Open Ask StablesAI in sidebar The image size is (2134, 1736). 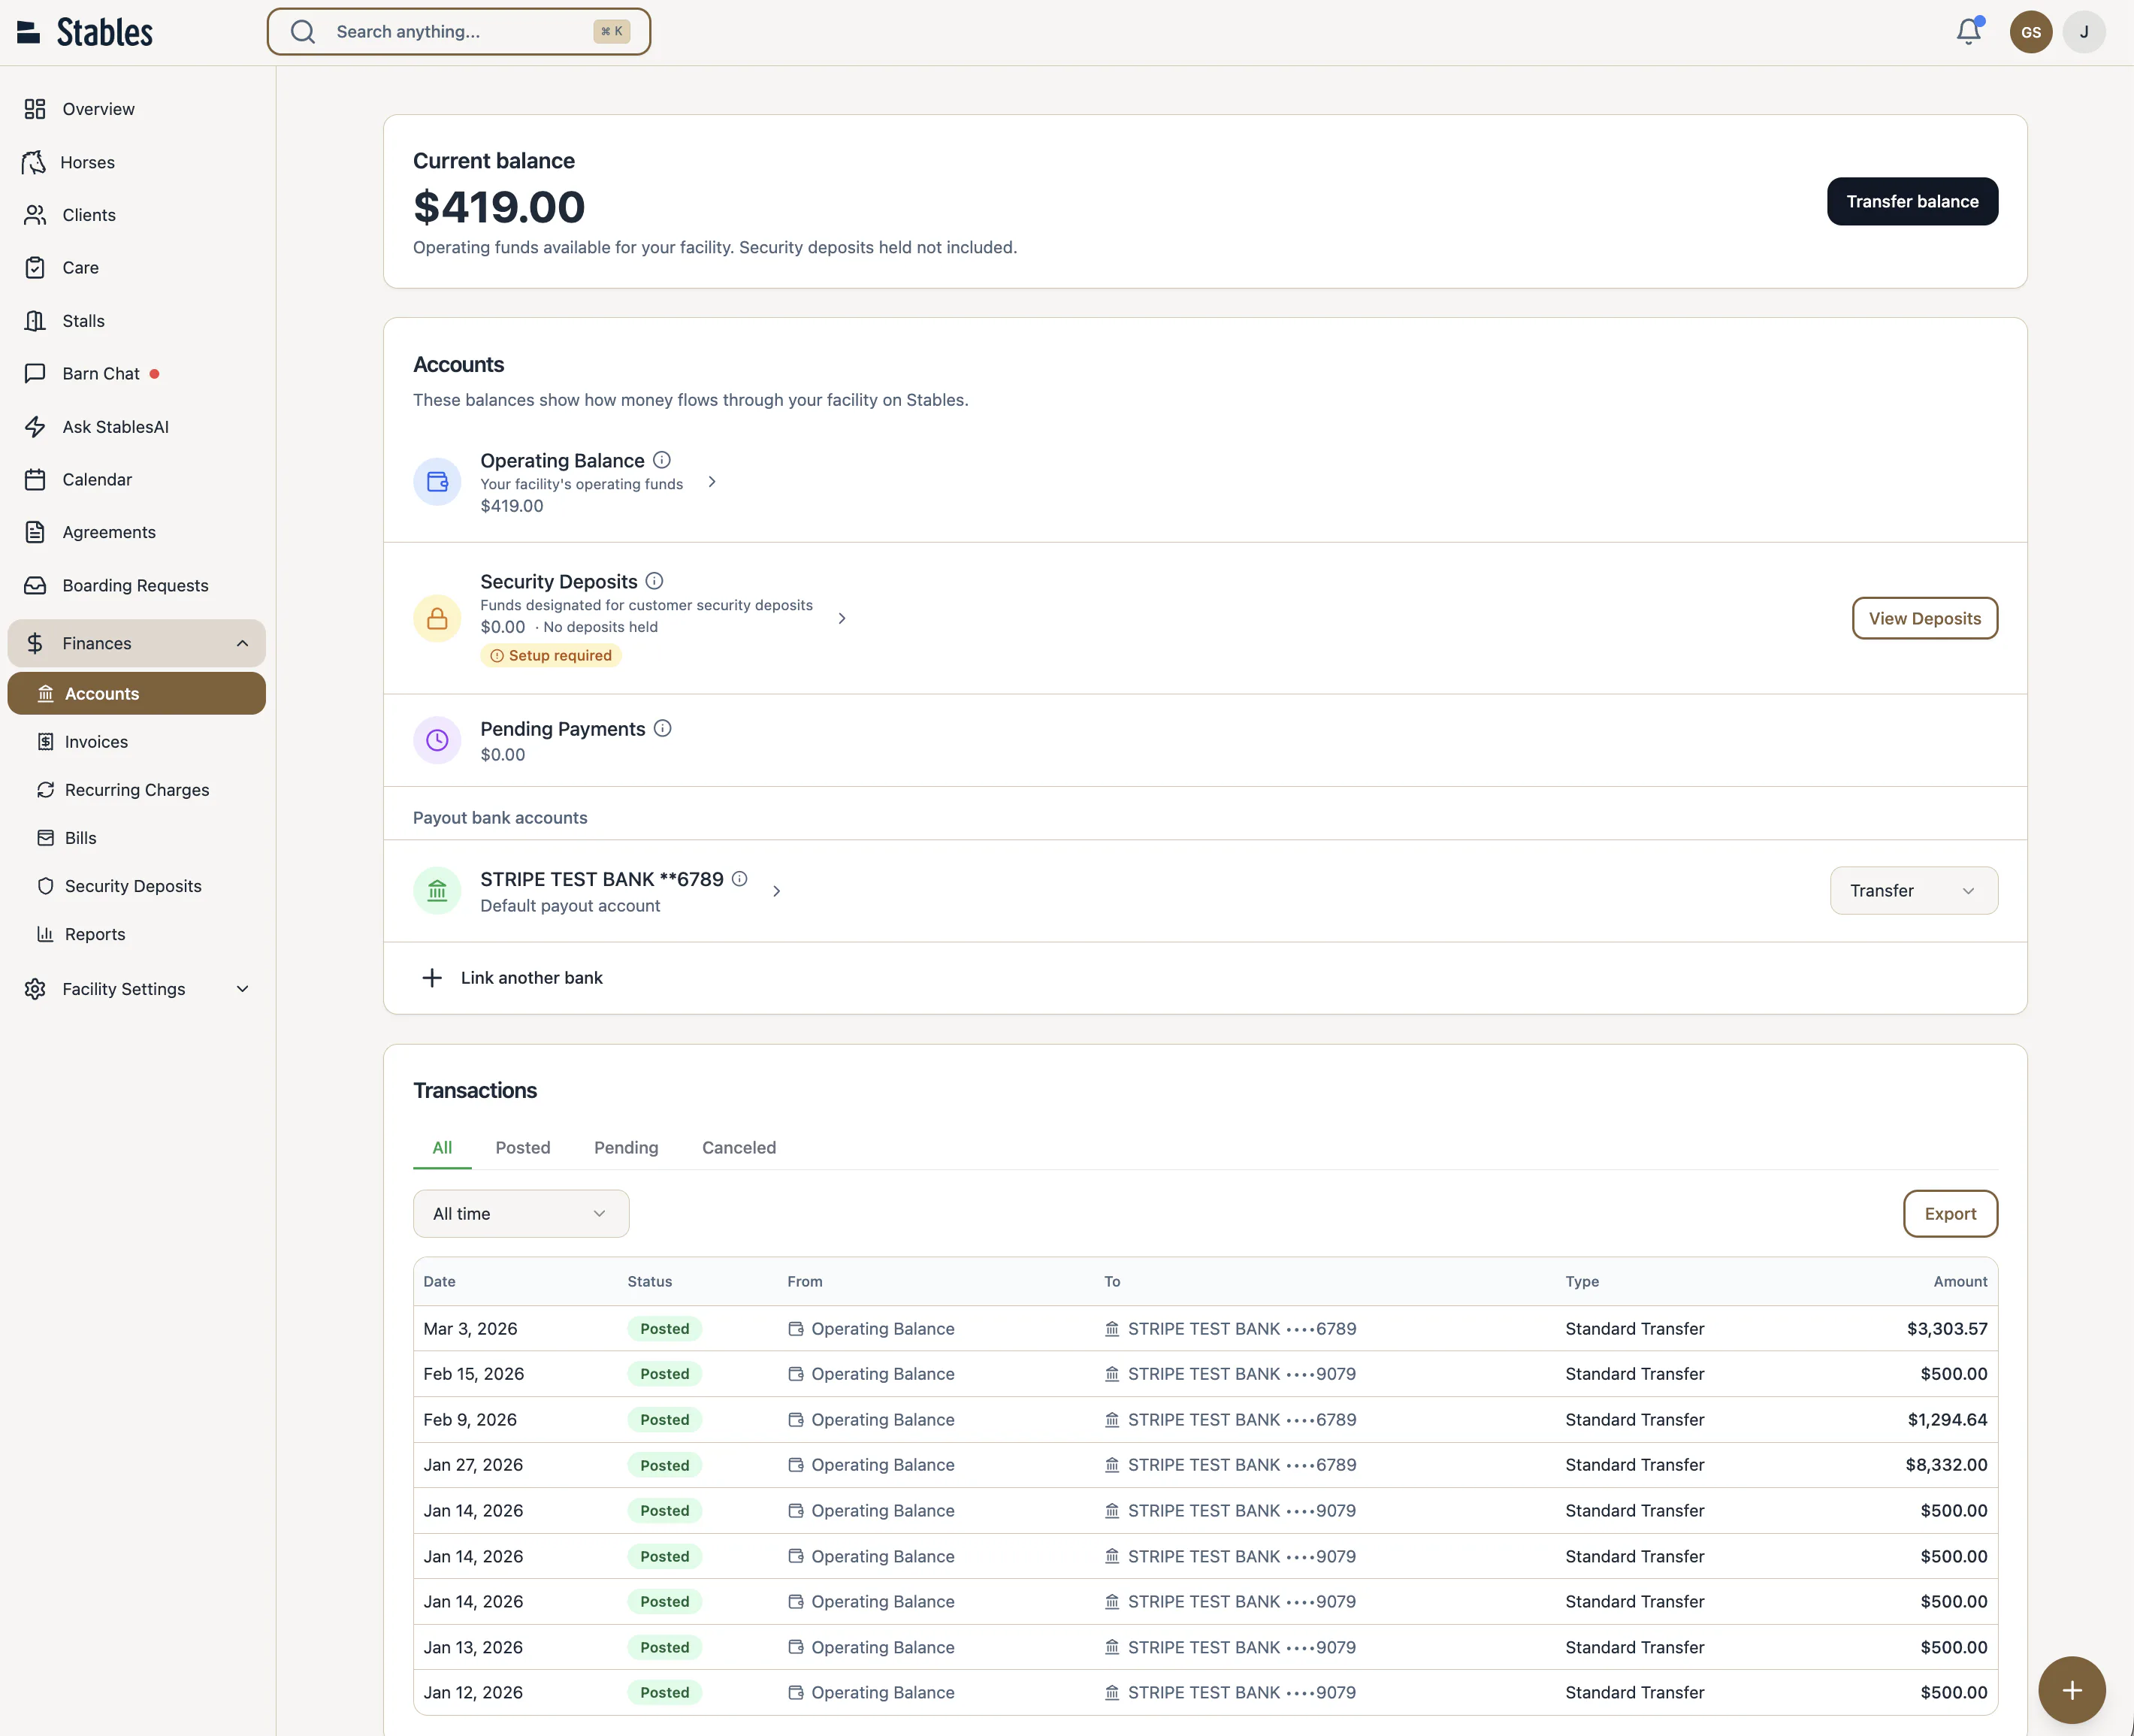[x=137, y=427]
